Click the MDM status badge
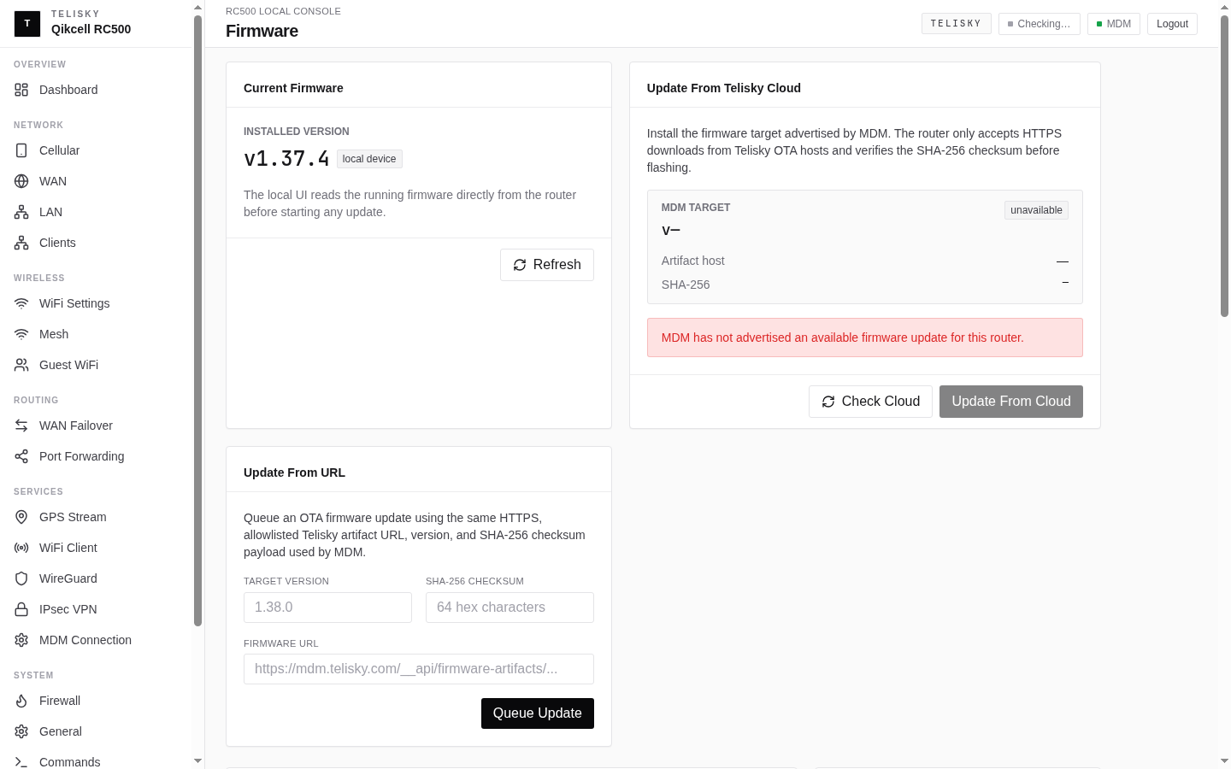The width and height of the screenshot is (1231, 769). (x=1114, y=24)
